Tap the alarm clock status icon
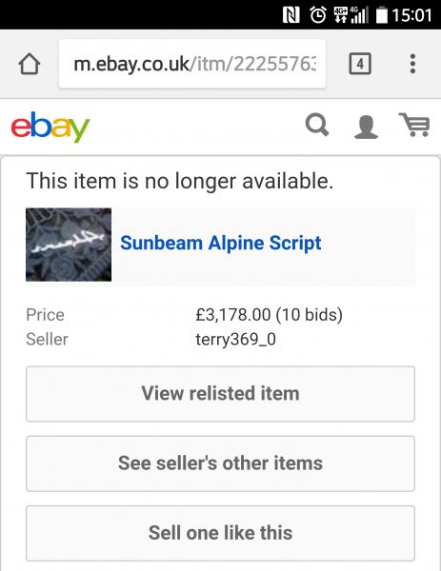 (x=318, y=15)
